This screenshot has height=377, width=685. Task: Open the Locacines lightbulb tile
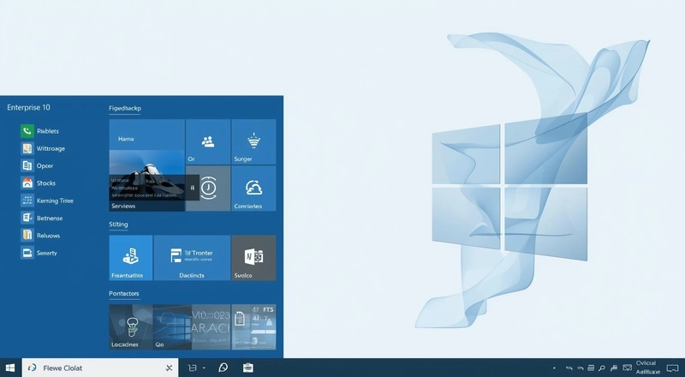click(131, 326)
